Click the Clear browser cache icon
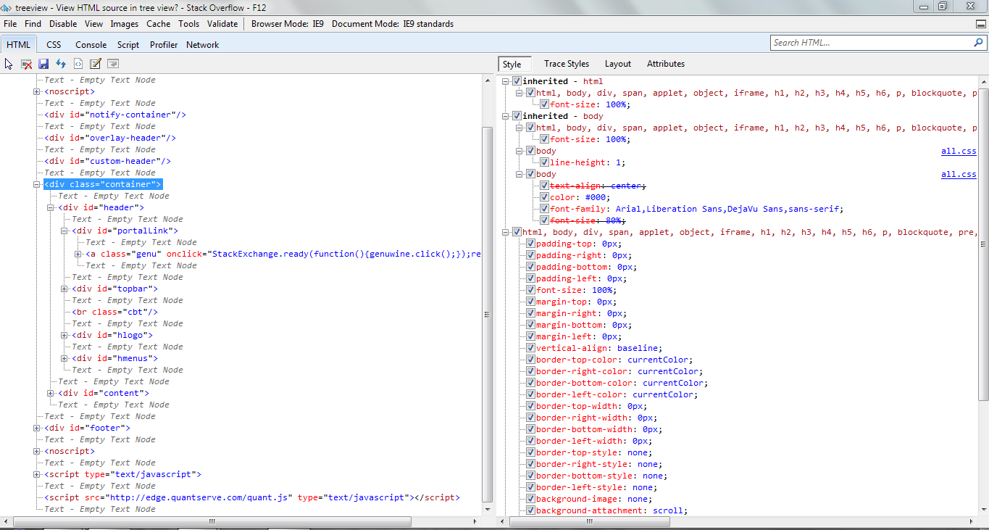 click(26, 64)
